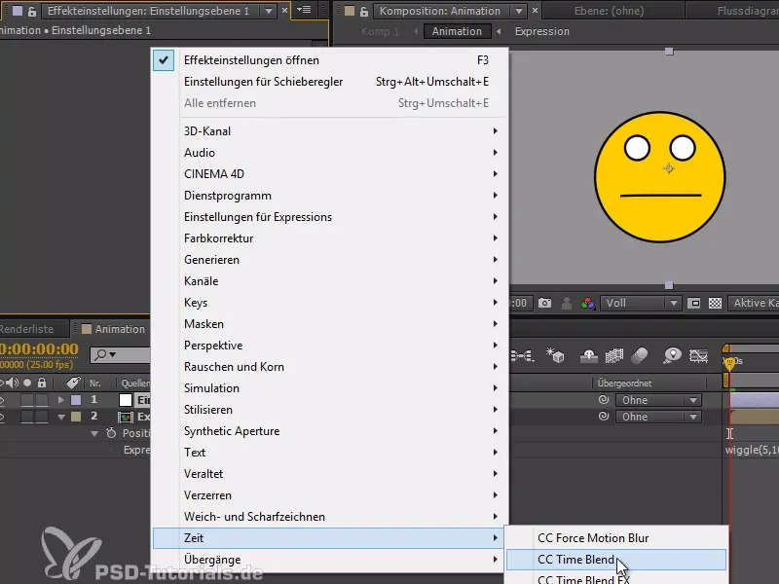The height and width of the screenshot is (584, 779).
Task: Click the parent pick whip for layer 2
Action: point(604,417)
